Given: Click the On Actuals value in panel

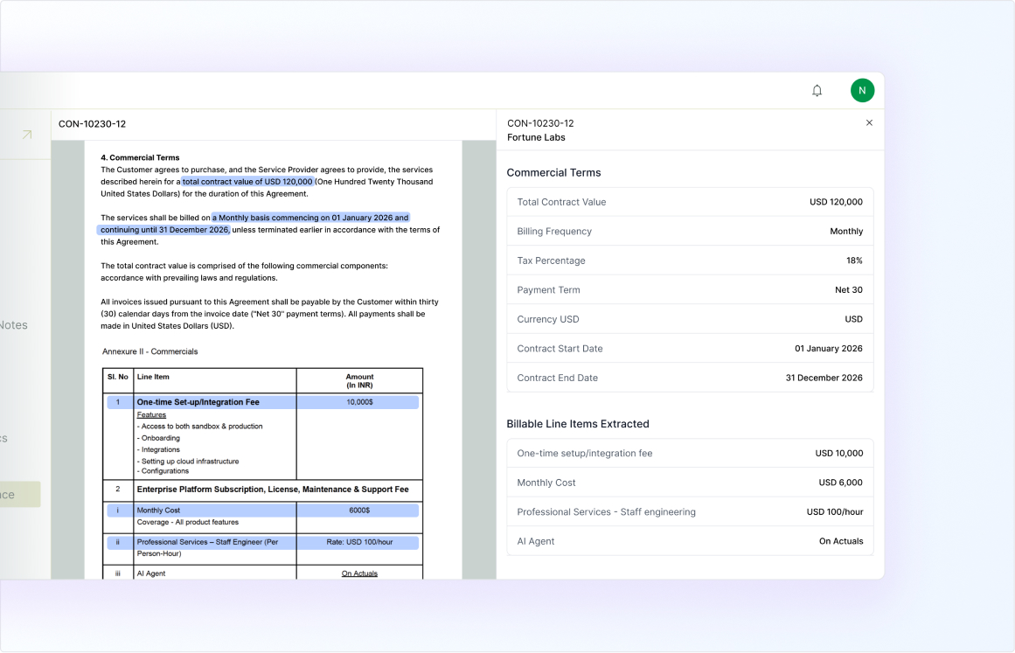Looking at the screenshot, I should tap(841, 541).
